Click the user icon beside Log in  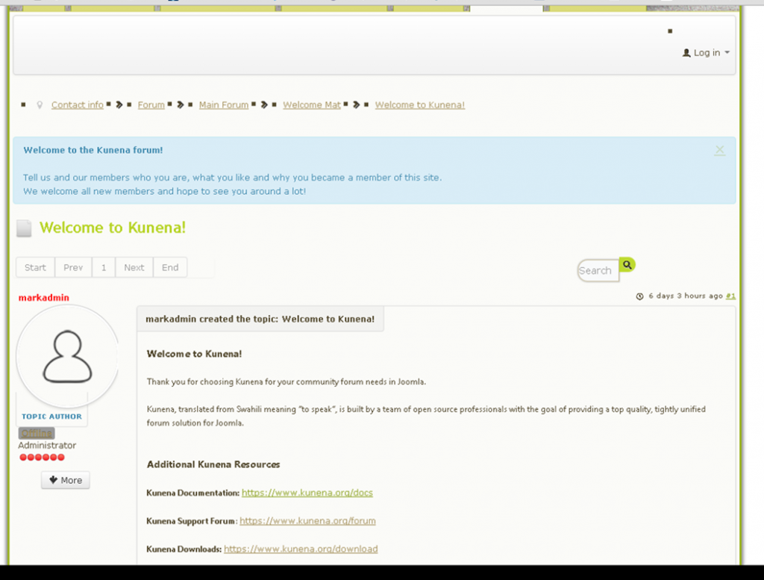pyautogui.click(x=686, y=53)
